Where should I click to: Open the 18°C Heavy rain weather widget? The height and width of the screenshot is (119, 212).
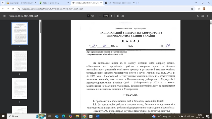pos(162,116)
